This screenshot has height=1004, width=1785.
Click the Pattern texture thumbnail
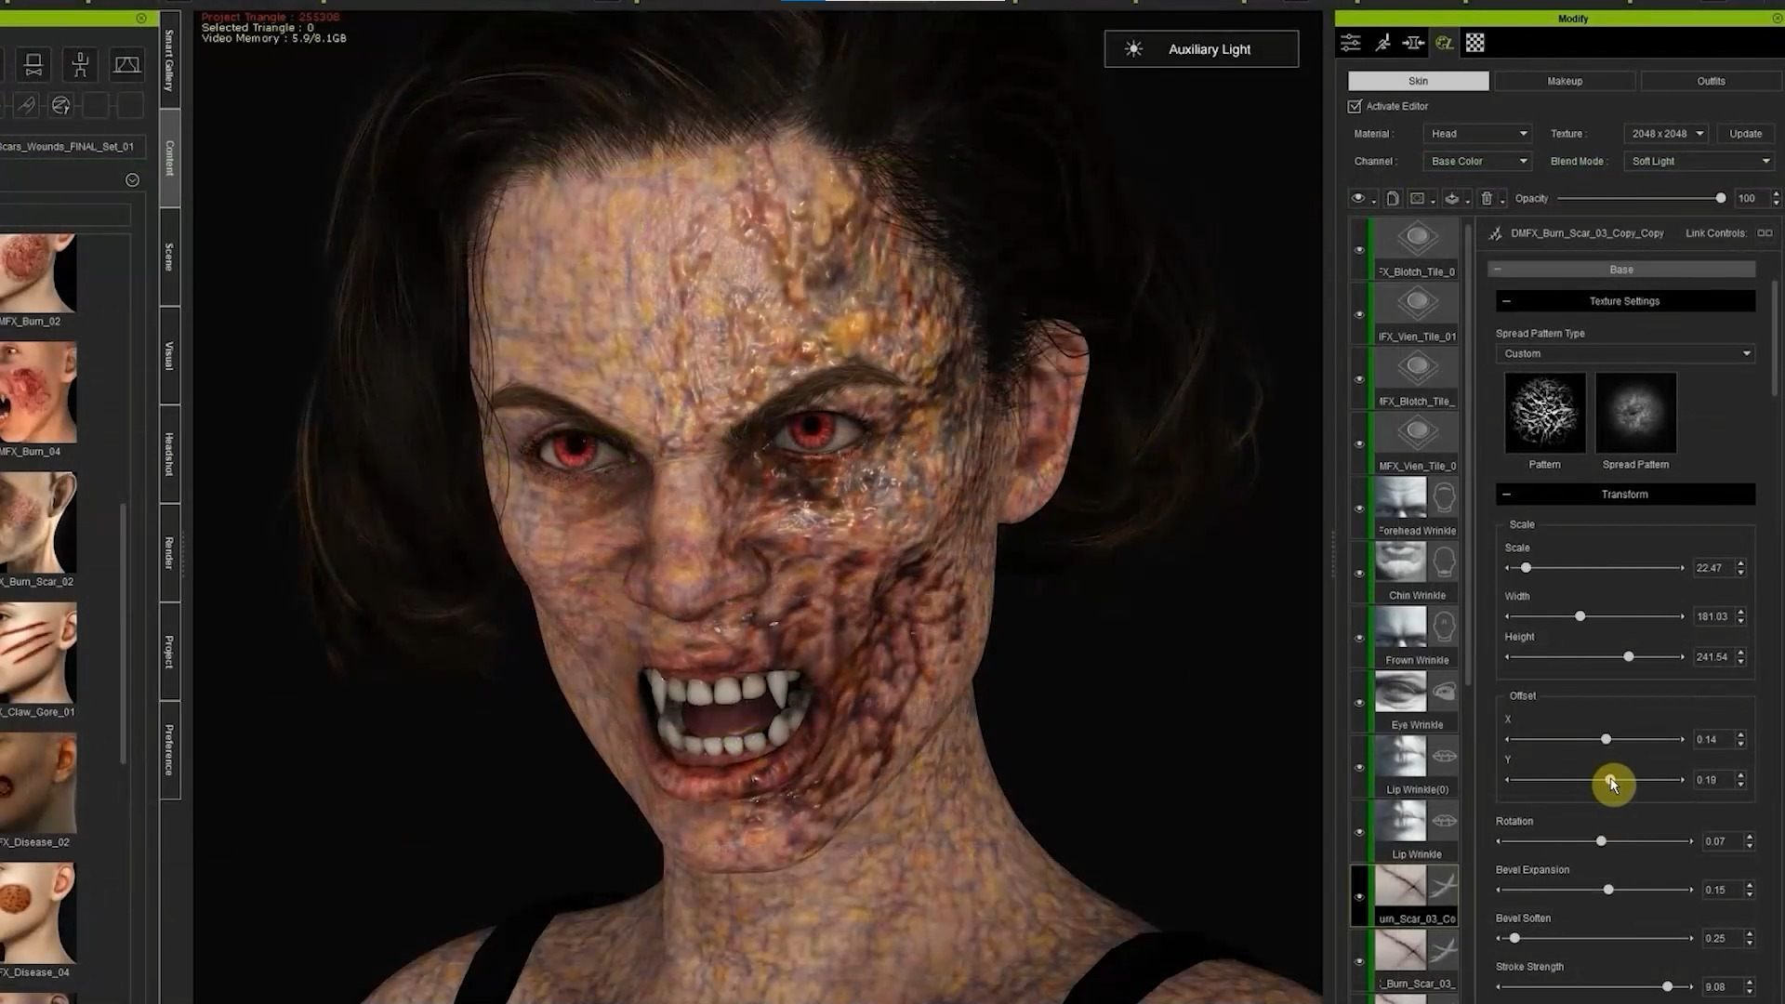click(1545, 413)
